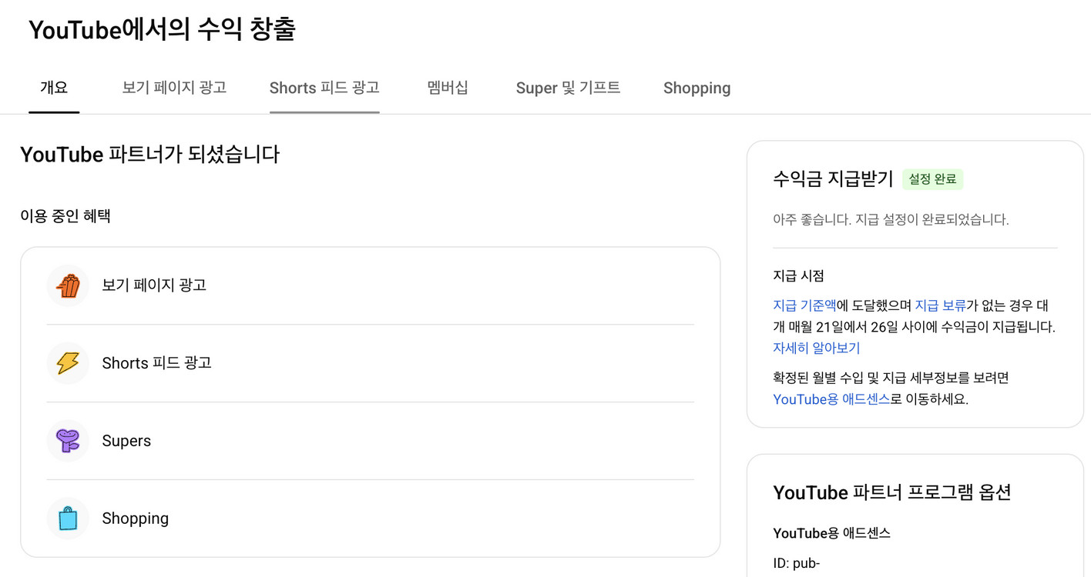The height and width of the screenshot is (577, 1091).
Task: Select the Shopping tab
Action: point(697,88)
